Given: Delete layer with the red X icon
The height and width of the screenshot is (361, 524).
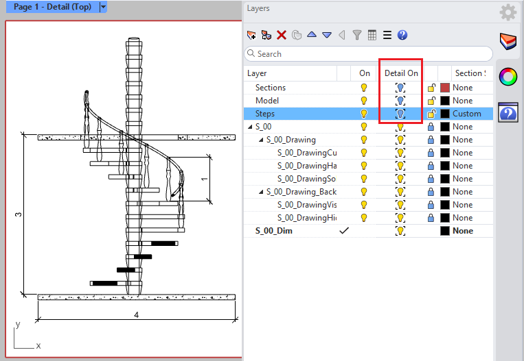Looking at the screenshot, I should (282, 35).
